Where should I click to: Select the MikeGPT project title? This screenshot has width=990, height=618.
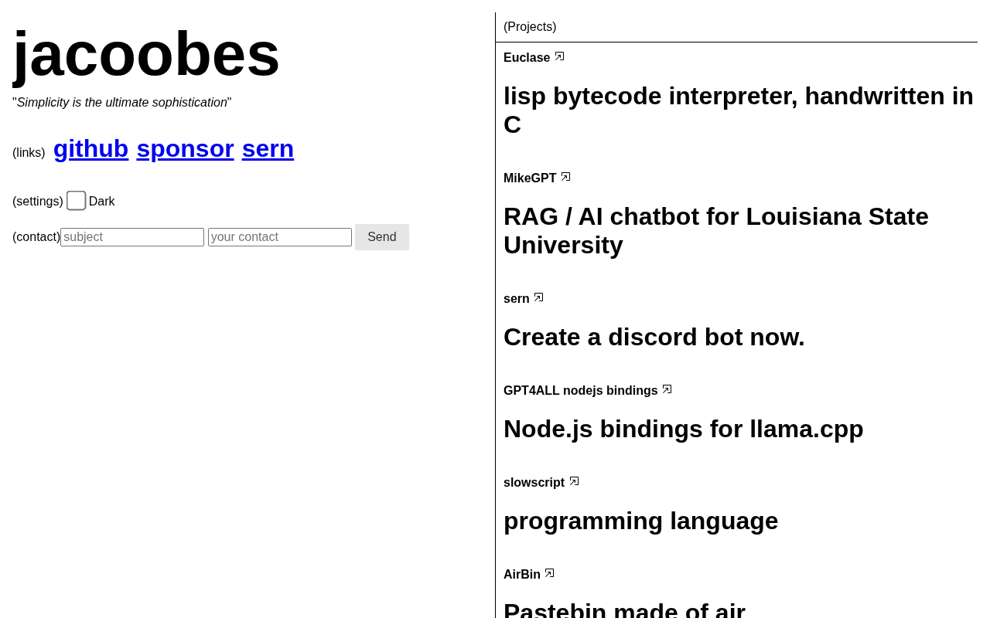(530, 178)
